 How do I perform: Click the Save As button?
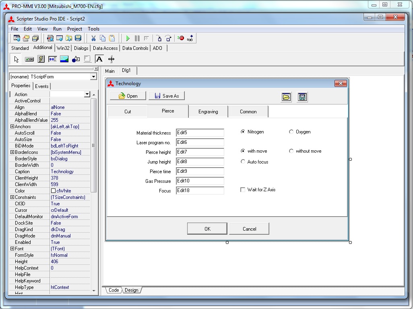click(x=167, y=96)
